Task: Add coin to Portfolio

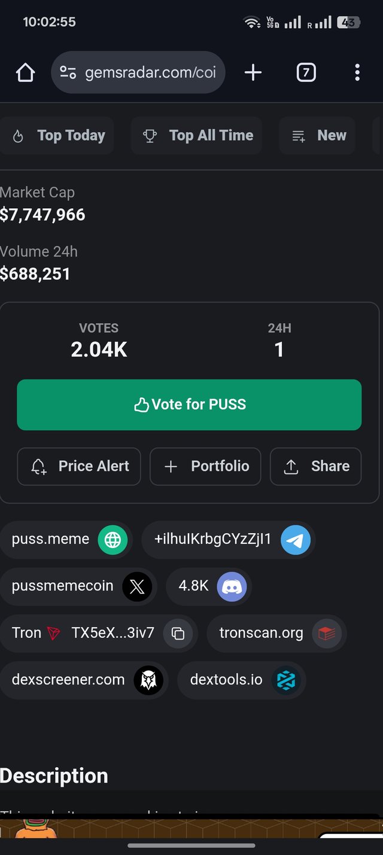Action: point(205,466)
